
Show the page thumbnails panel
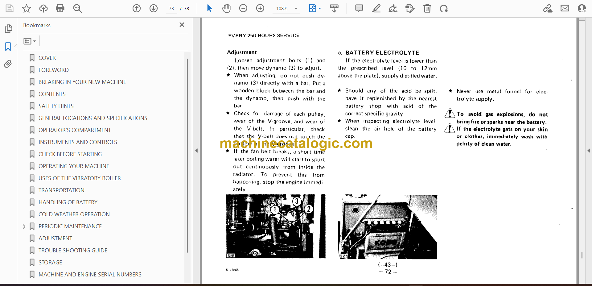pos(8,29)
